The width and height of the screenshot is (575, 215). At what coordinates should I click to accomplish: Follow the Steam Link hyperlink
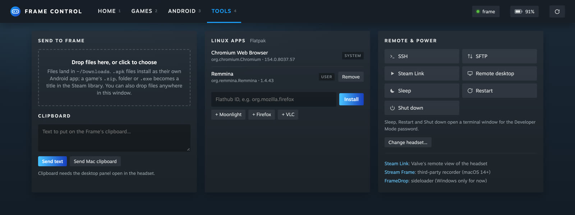[396, 163]
